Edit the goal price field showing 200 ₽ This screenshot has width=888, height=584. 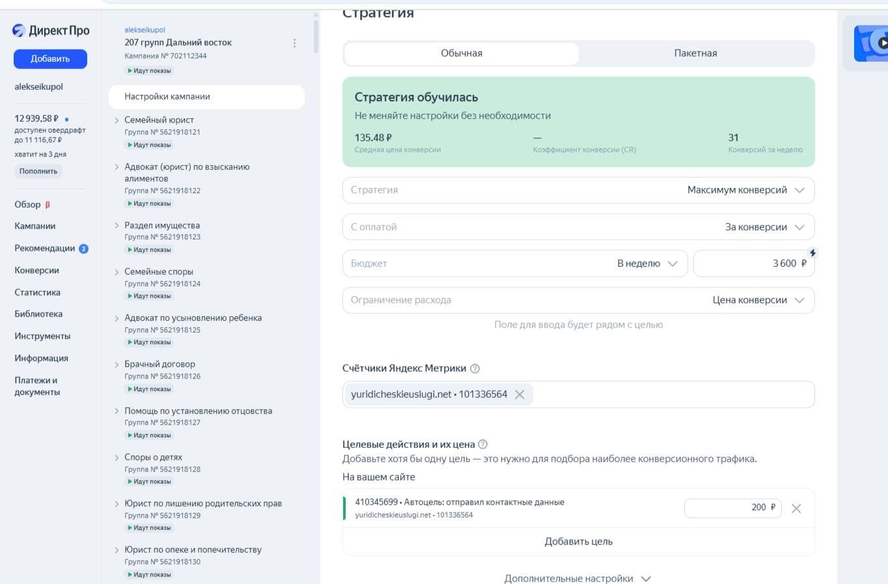[x=732, y=508]
